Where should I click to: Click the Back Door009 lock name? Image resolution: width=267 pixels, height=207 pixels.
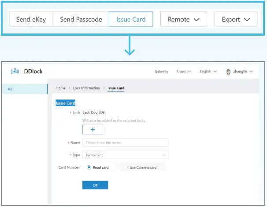93,112
